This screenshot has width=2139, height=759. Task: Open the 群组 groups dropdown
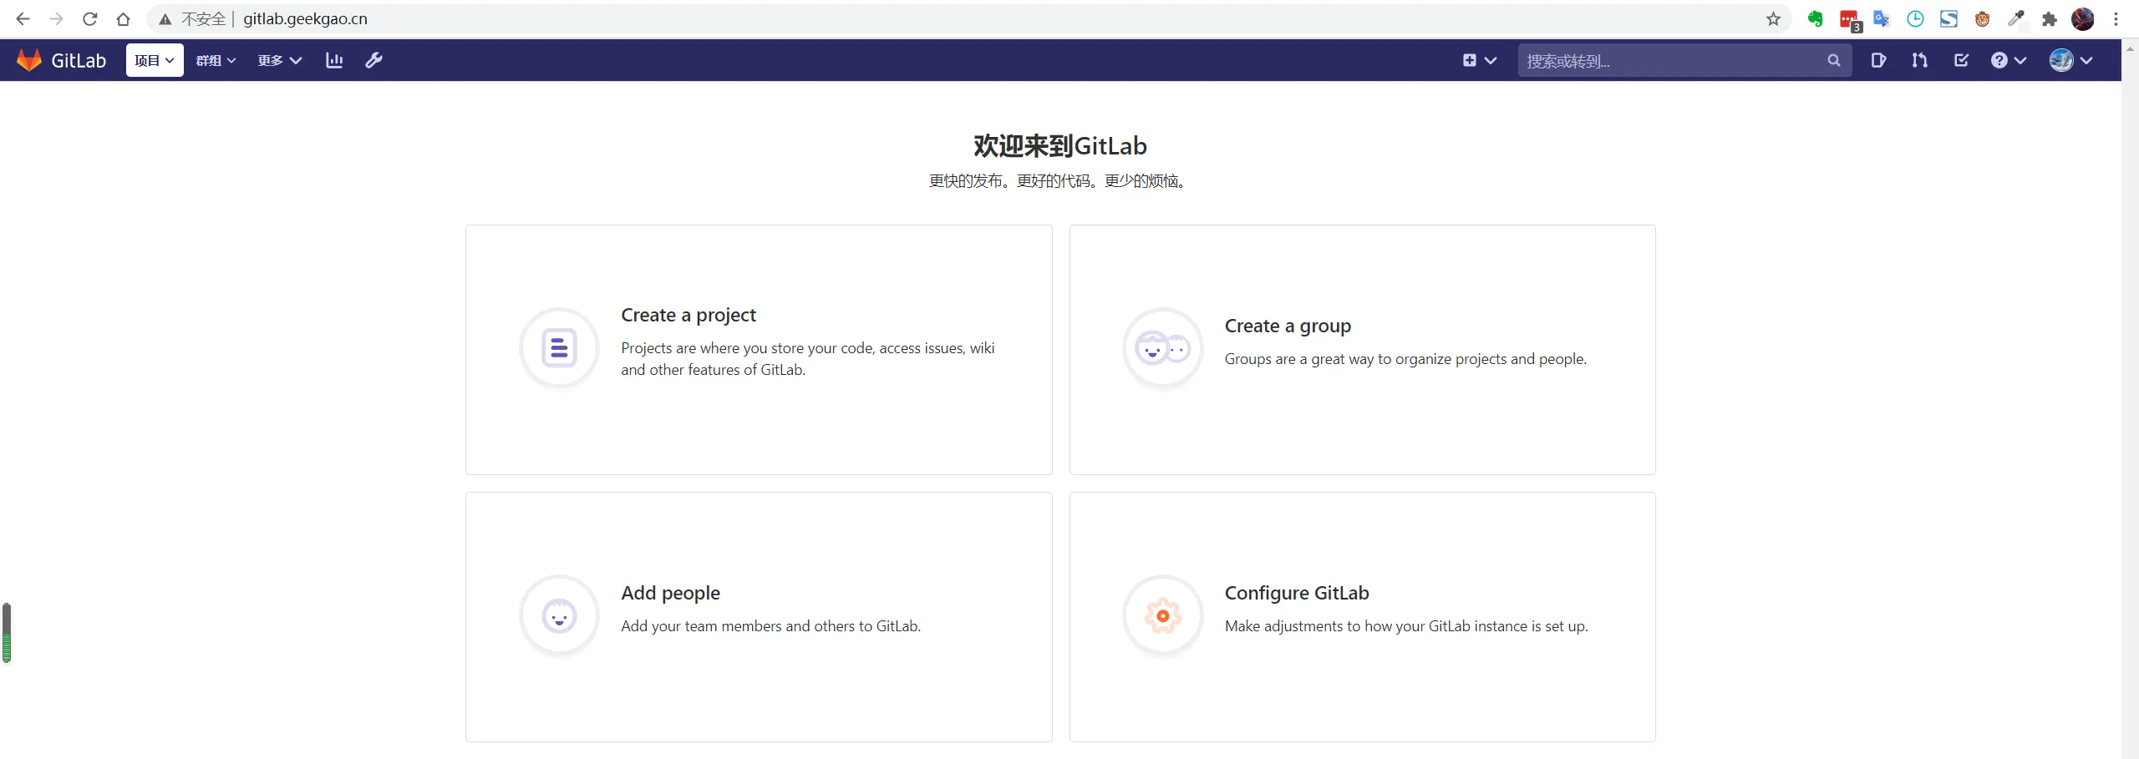(x=216, y=60)
